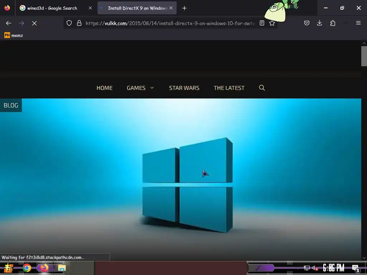
Task: Click the vertical page scrollbar thumb
Action: point(364,56)
